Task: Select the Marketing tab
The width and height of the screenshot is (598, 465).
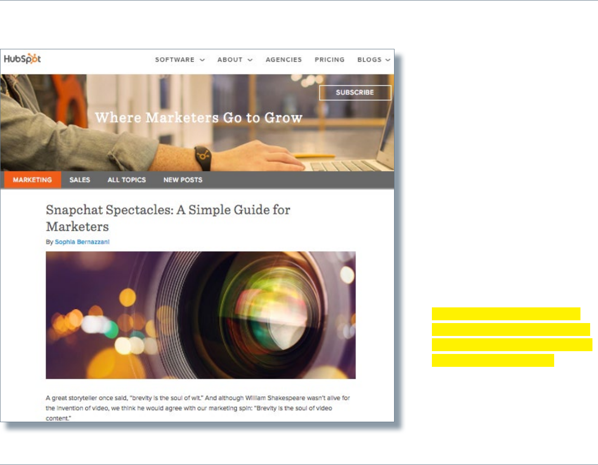Action: tap(32, 180)
